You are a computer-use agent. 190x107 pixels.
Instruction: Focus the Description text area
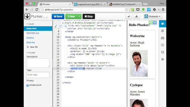pos(38,63)
